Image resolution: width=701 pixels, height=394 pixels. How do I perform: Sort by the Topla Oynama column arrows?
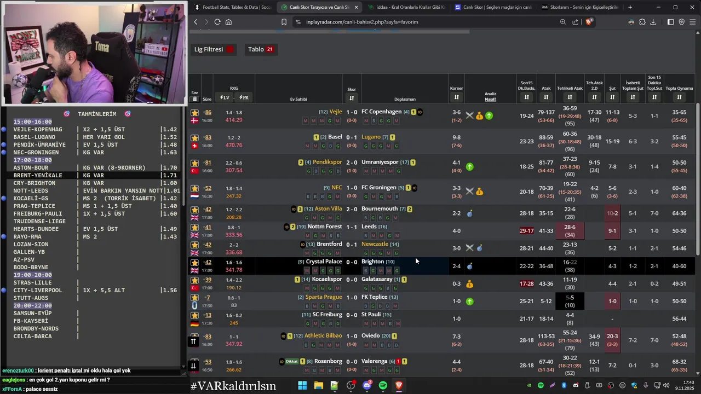click(679, 97)
